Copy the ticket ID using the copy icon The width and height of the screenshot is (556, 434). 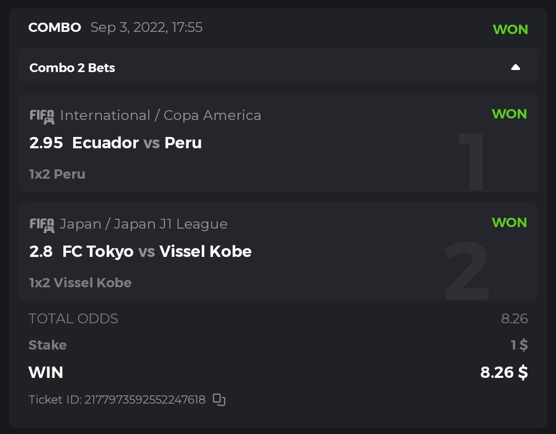click(x=219, y=400)
